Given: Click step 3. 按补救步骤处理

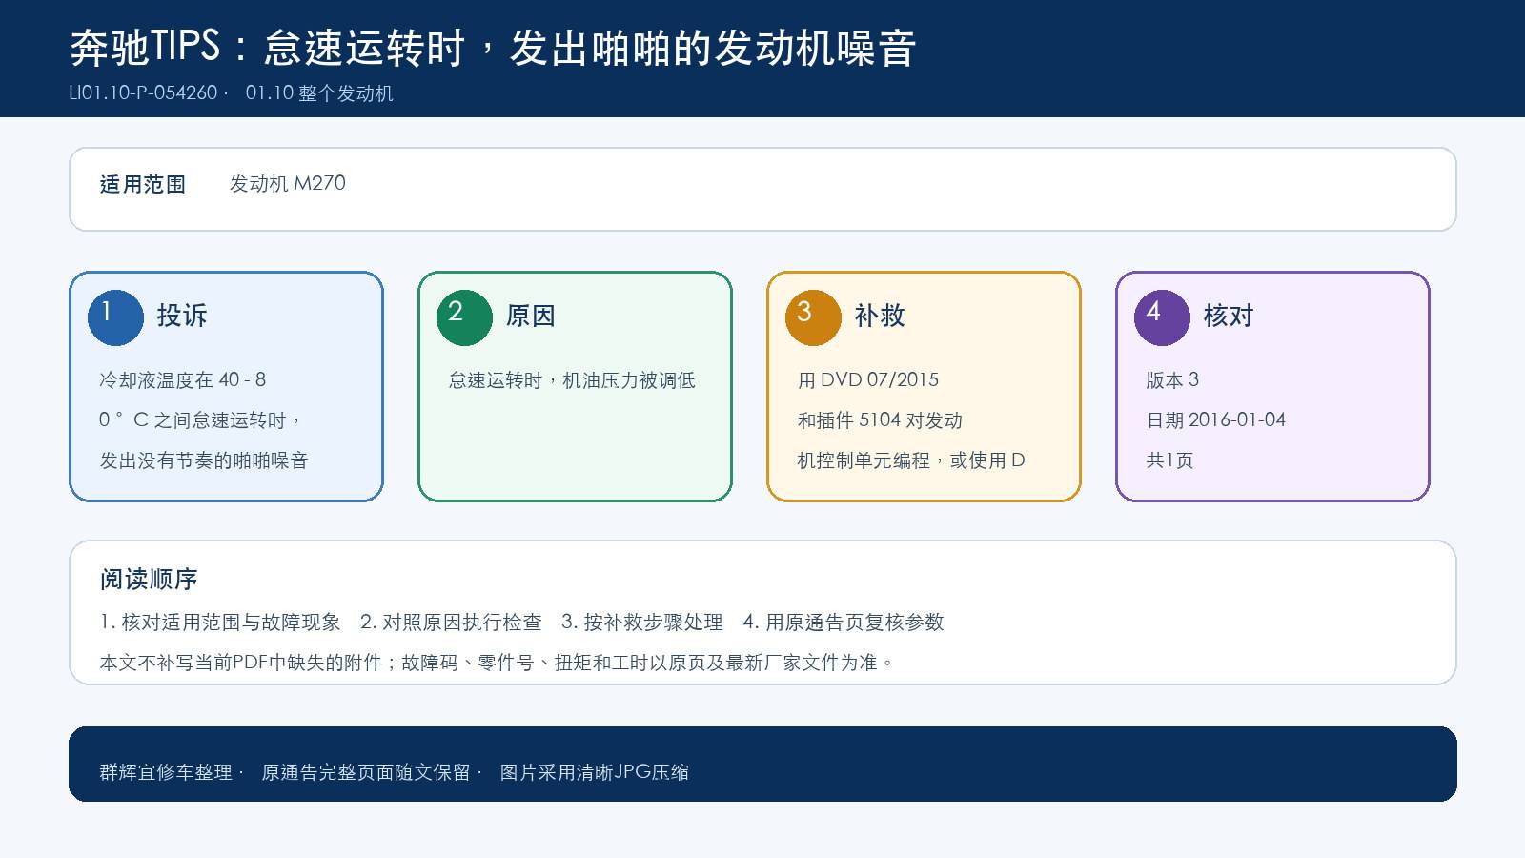Looking at the screenshot, I should pos(642,622).
